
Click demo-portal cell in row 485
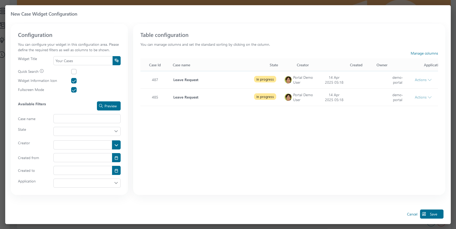click(397, 97)
